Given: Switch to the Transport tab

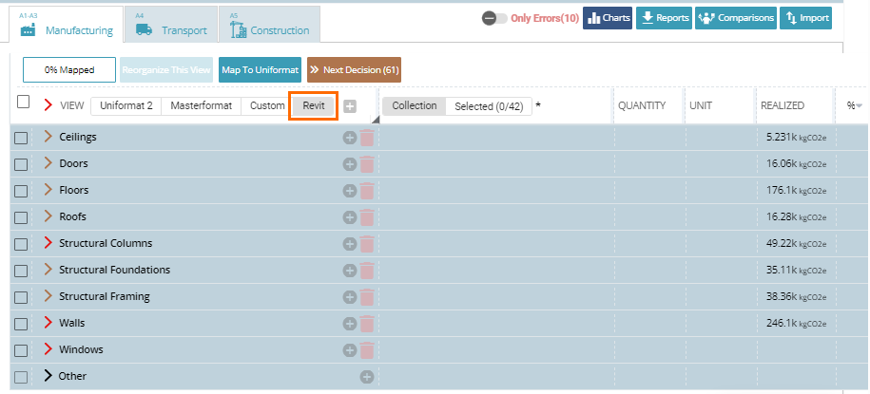Looking at the screenshot, I should 171,26.
